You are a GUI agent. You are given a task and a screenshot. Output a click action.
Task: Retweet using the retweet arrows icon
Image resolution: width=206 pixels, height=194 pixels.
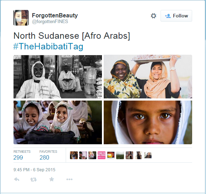pyautogui.click(x=33, y=179)
